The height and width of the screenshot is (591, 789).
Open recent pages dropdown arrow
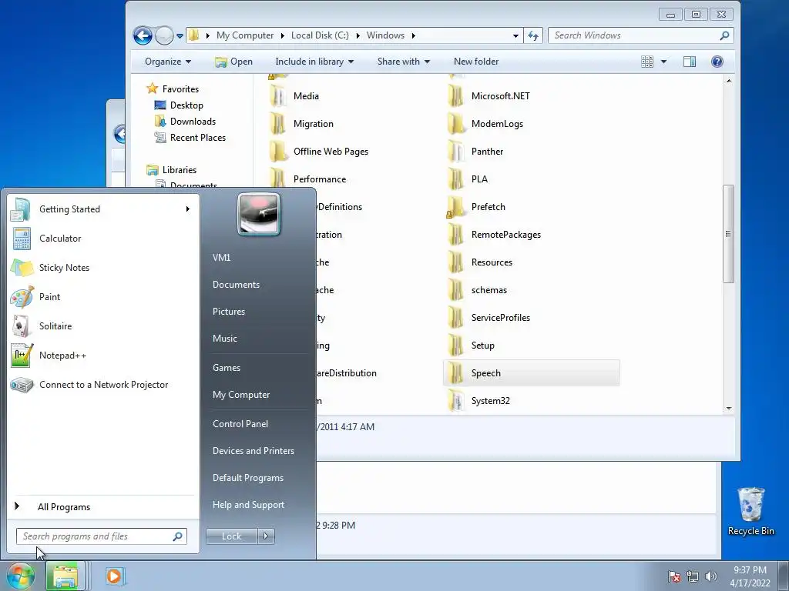(180, 35)
